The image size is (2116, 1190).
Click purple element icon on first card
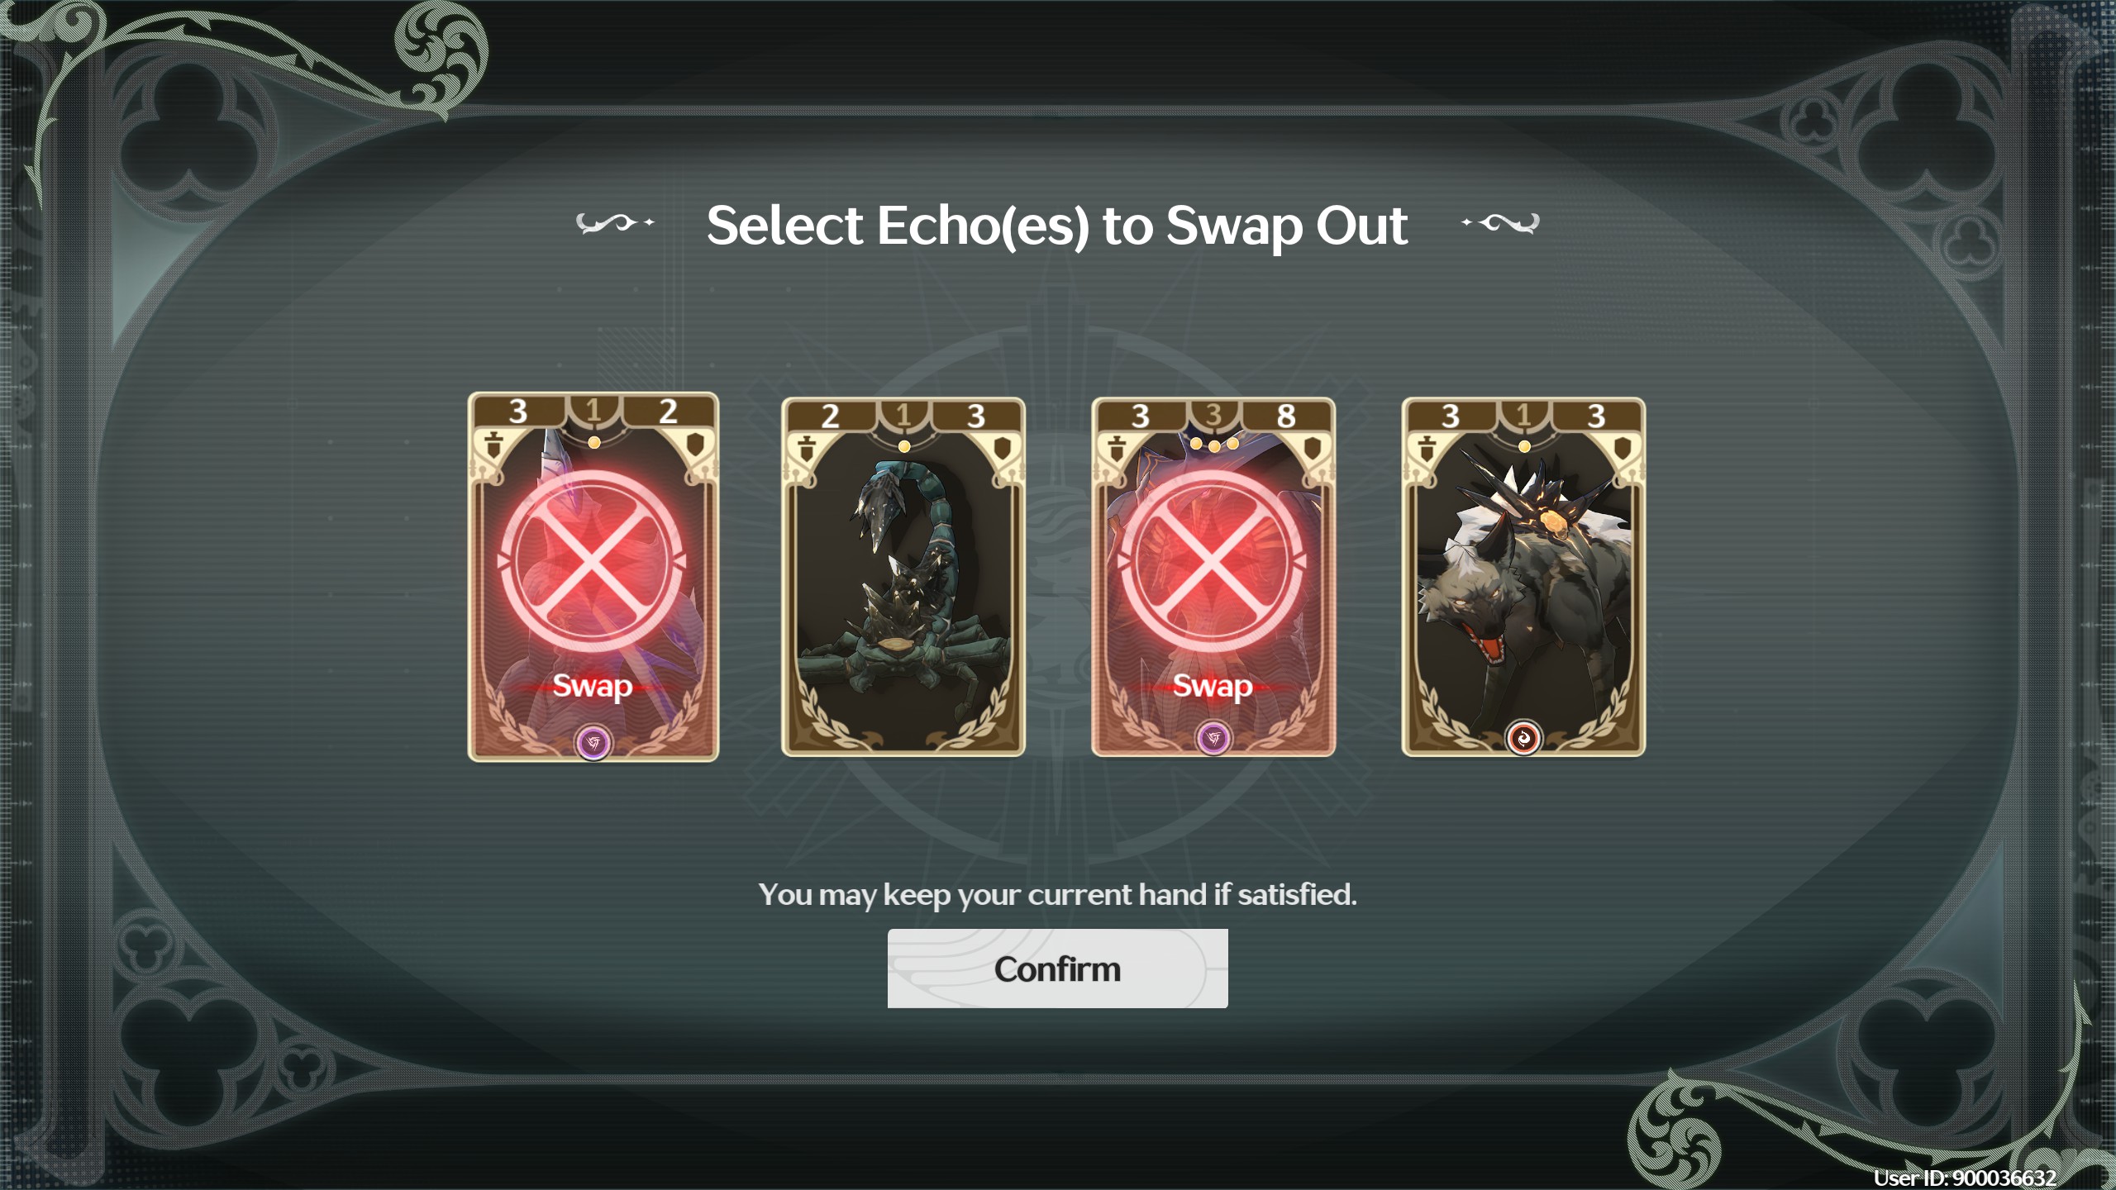coord(593,742)
